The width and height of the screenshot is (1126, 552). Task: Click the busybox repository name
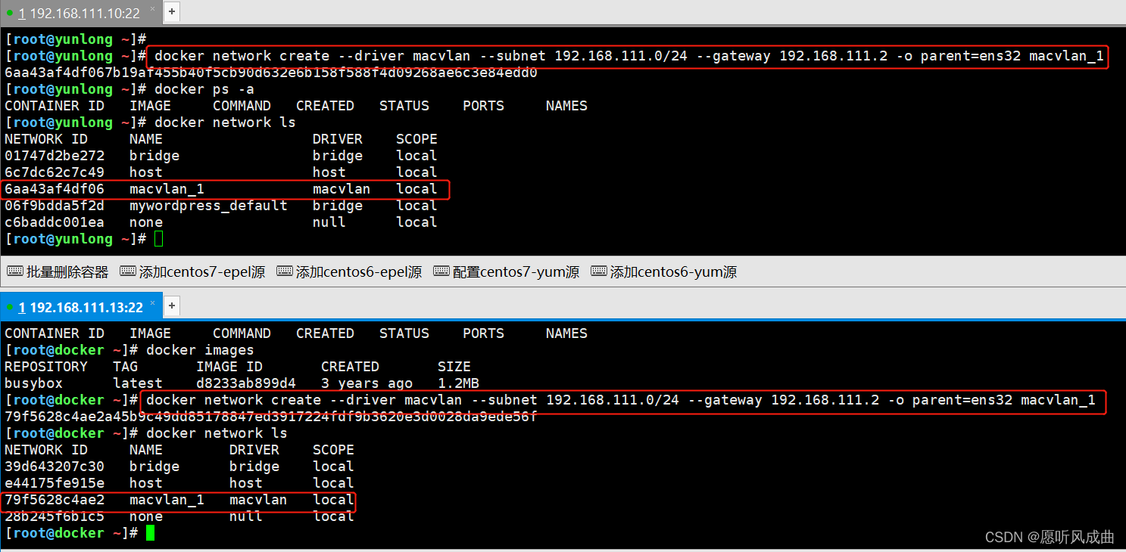pos(34,383)
